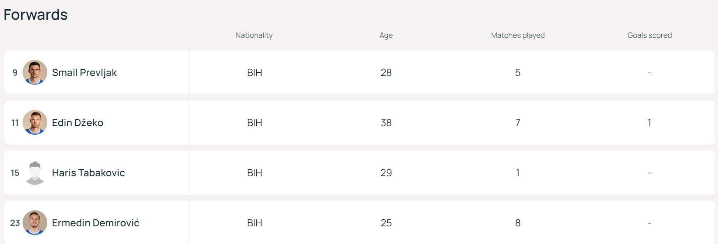This screenshot has height=244, width=718.
Task: Click the Matches played column header
Action: click(518, 35)
